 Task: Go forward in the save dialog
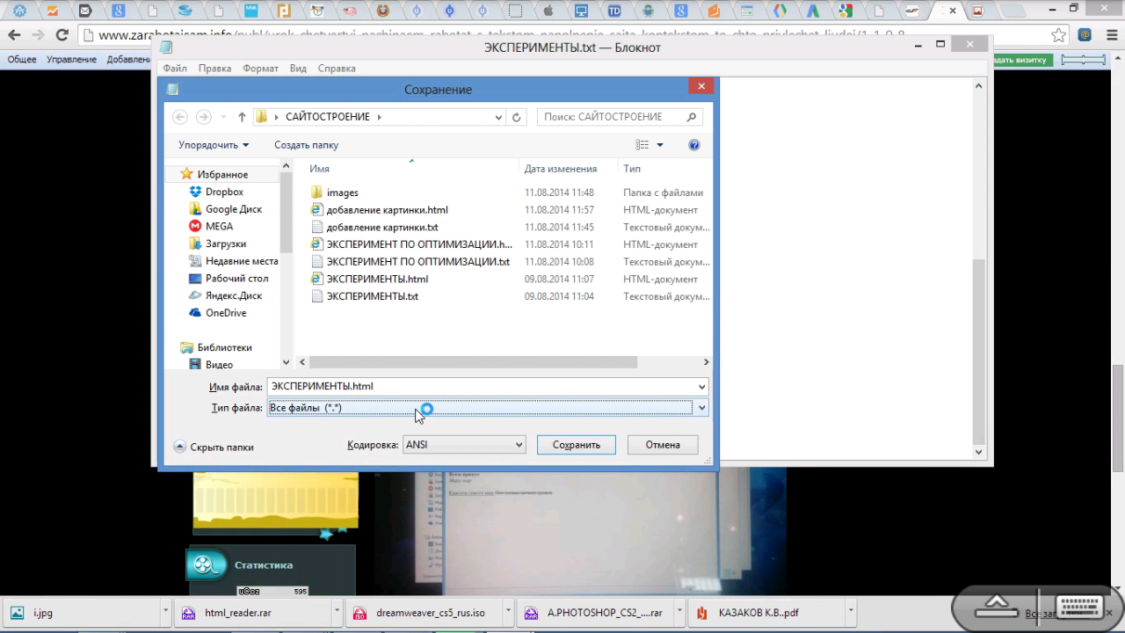[x=203, y=117]
